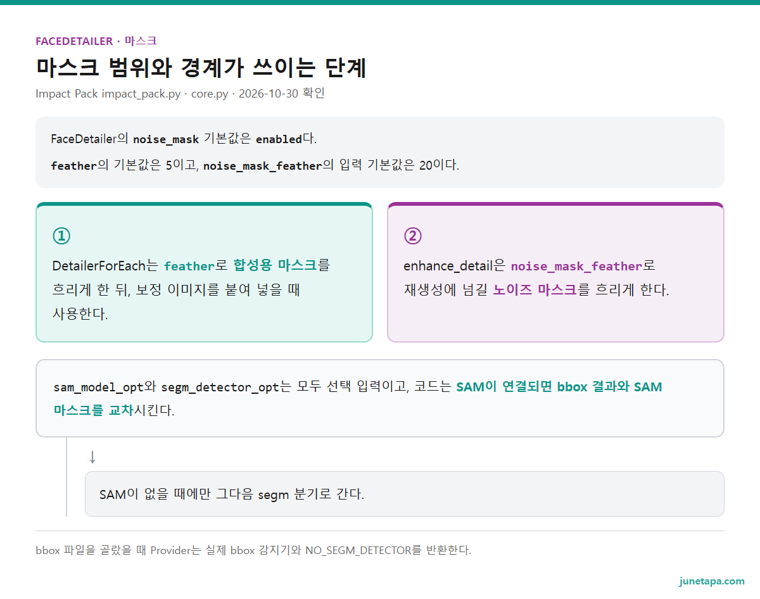Click the 'sam_model_opt' code text
This screenshot has height=599, width=760.
pyautogui.click(x=99, y=387)
